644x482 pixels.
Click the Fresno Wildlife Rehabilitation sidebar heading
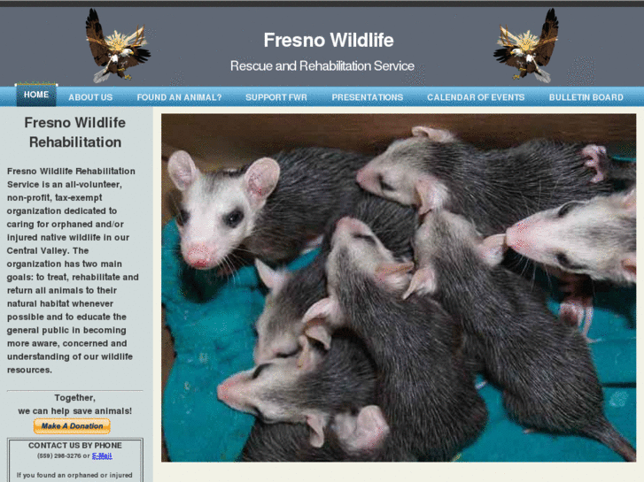[x=75, y=132]
